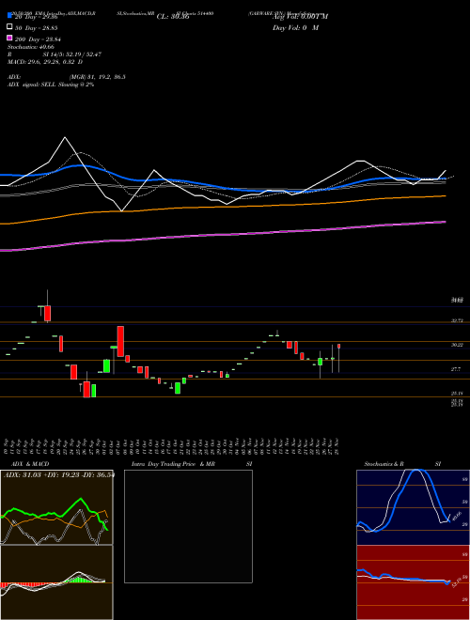This screenshot has height=620, width=470.
Task: Click the 'Stochastics: 49.66' reading
Action: (30, 47)
